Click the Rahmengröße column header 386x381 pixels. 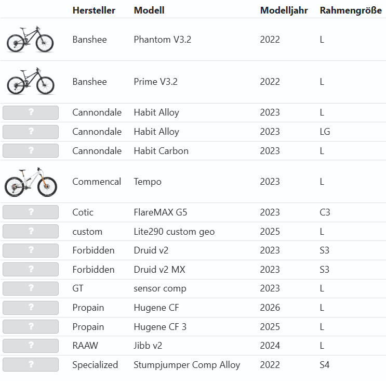click(x=351, y=10)
